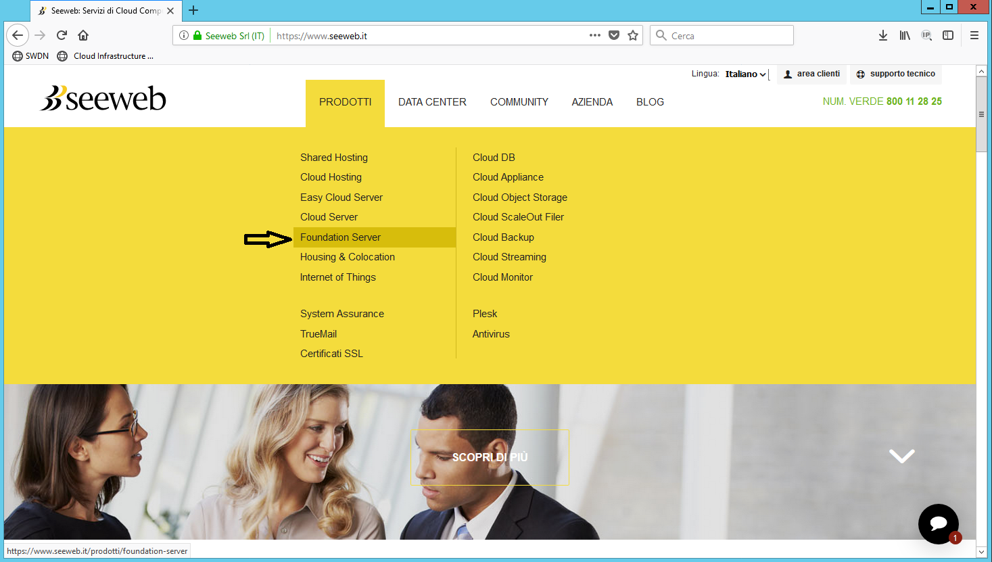This screenshot has width=992, height=562.
Task: Click the browser forward arrow
Action: coord(40,35)
